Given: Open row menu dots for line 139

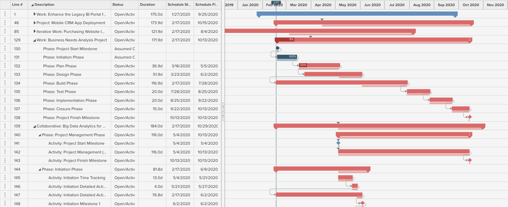Looking at the screenshot, I should click(x=5, y=126).
